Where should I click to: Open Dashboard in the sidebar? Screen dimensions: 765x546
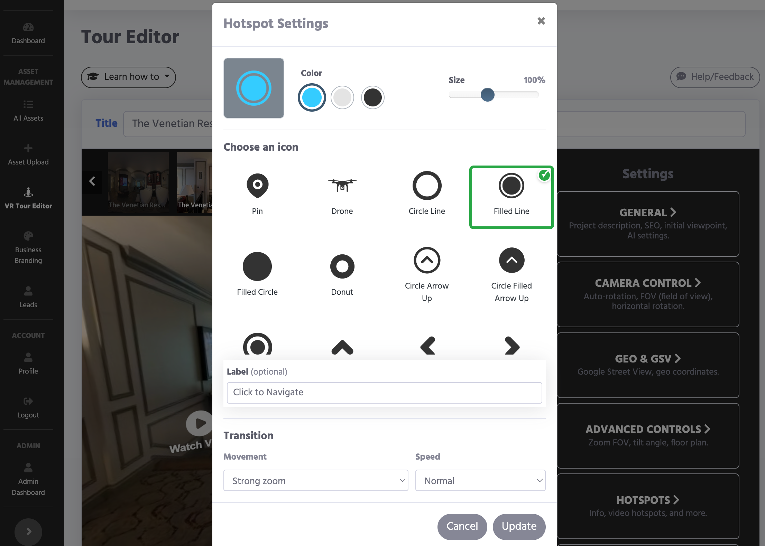(28, 34)
